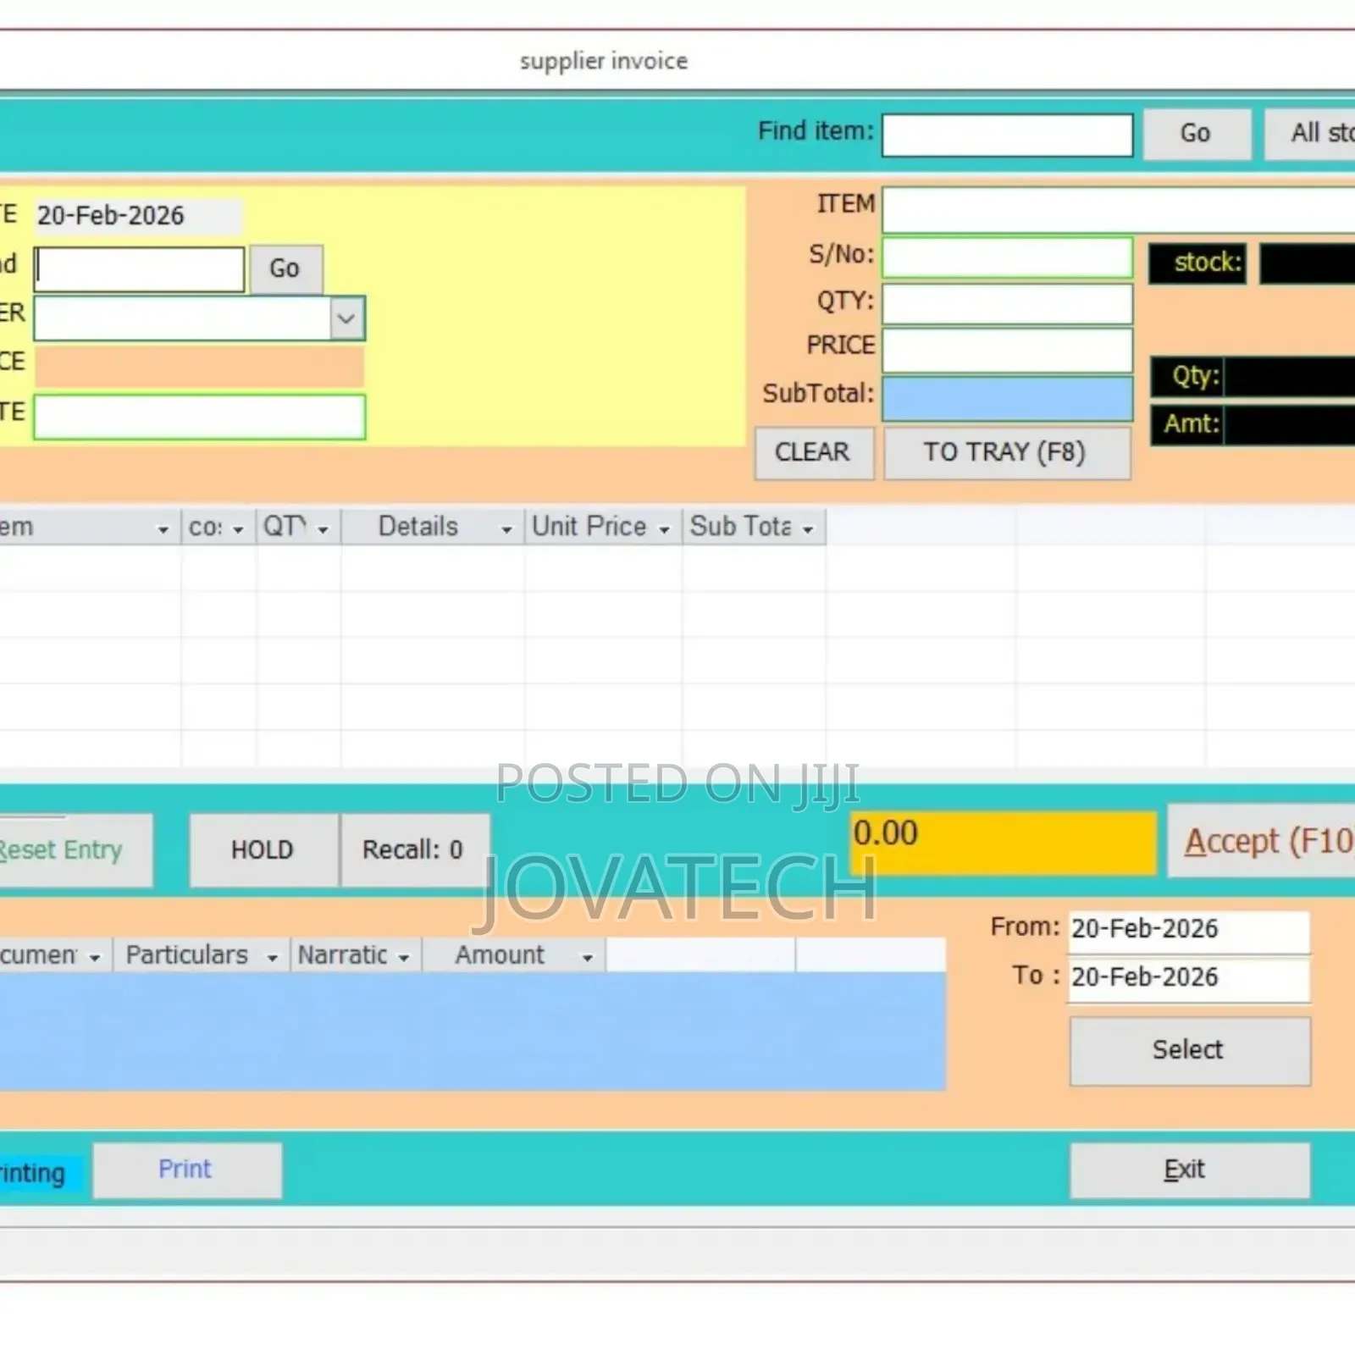Click the Amount column header
The height and width of the screenshot is (1355, 1355).
pyautogui.click(x=513, y=956)
